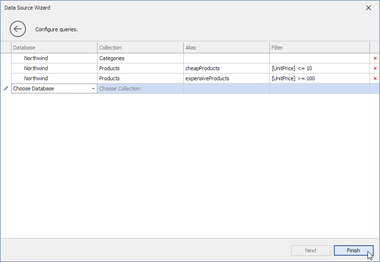Viewport: 380px width, 262px height.
Task: Delete the Categories query row
Action: coord(375,58)
